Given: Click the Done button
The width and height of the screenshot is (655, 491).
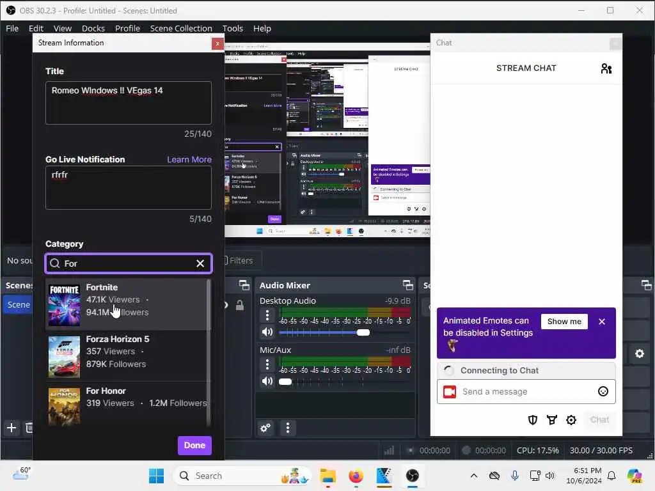Looking at the screenshot, I should click(194, 446).
